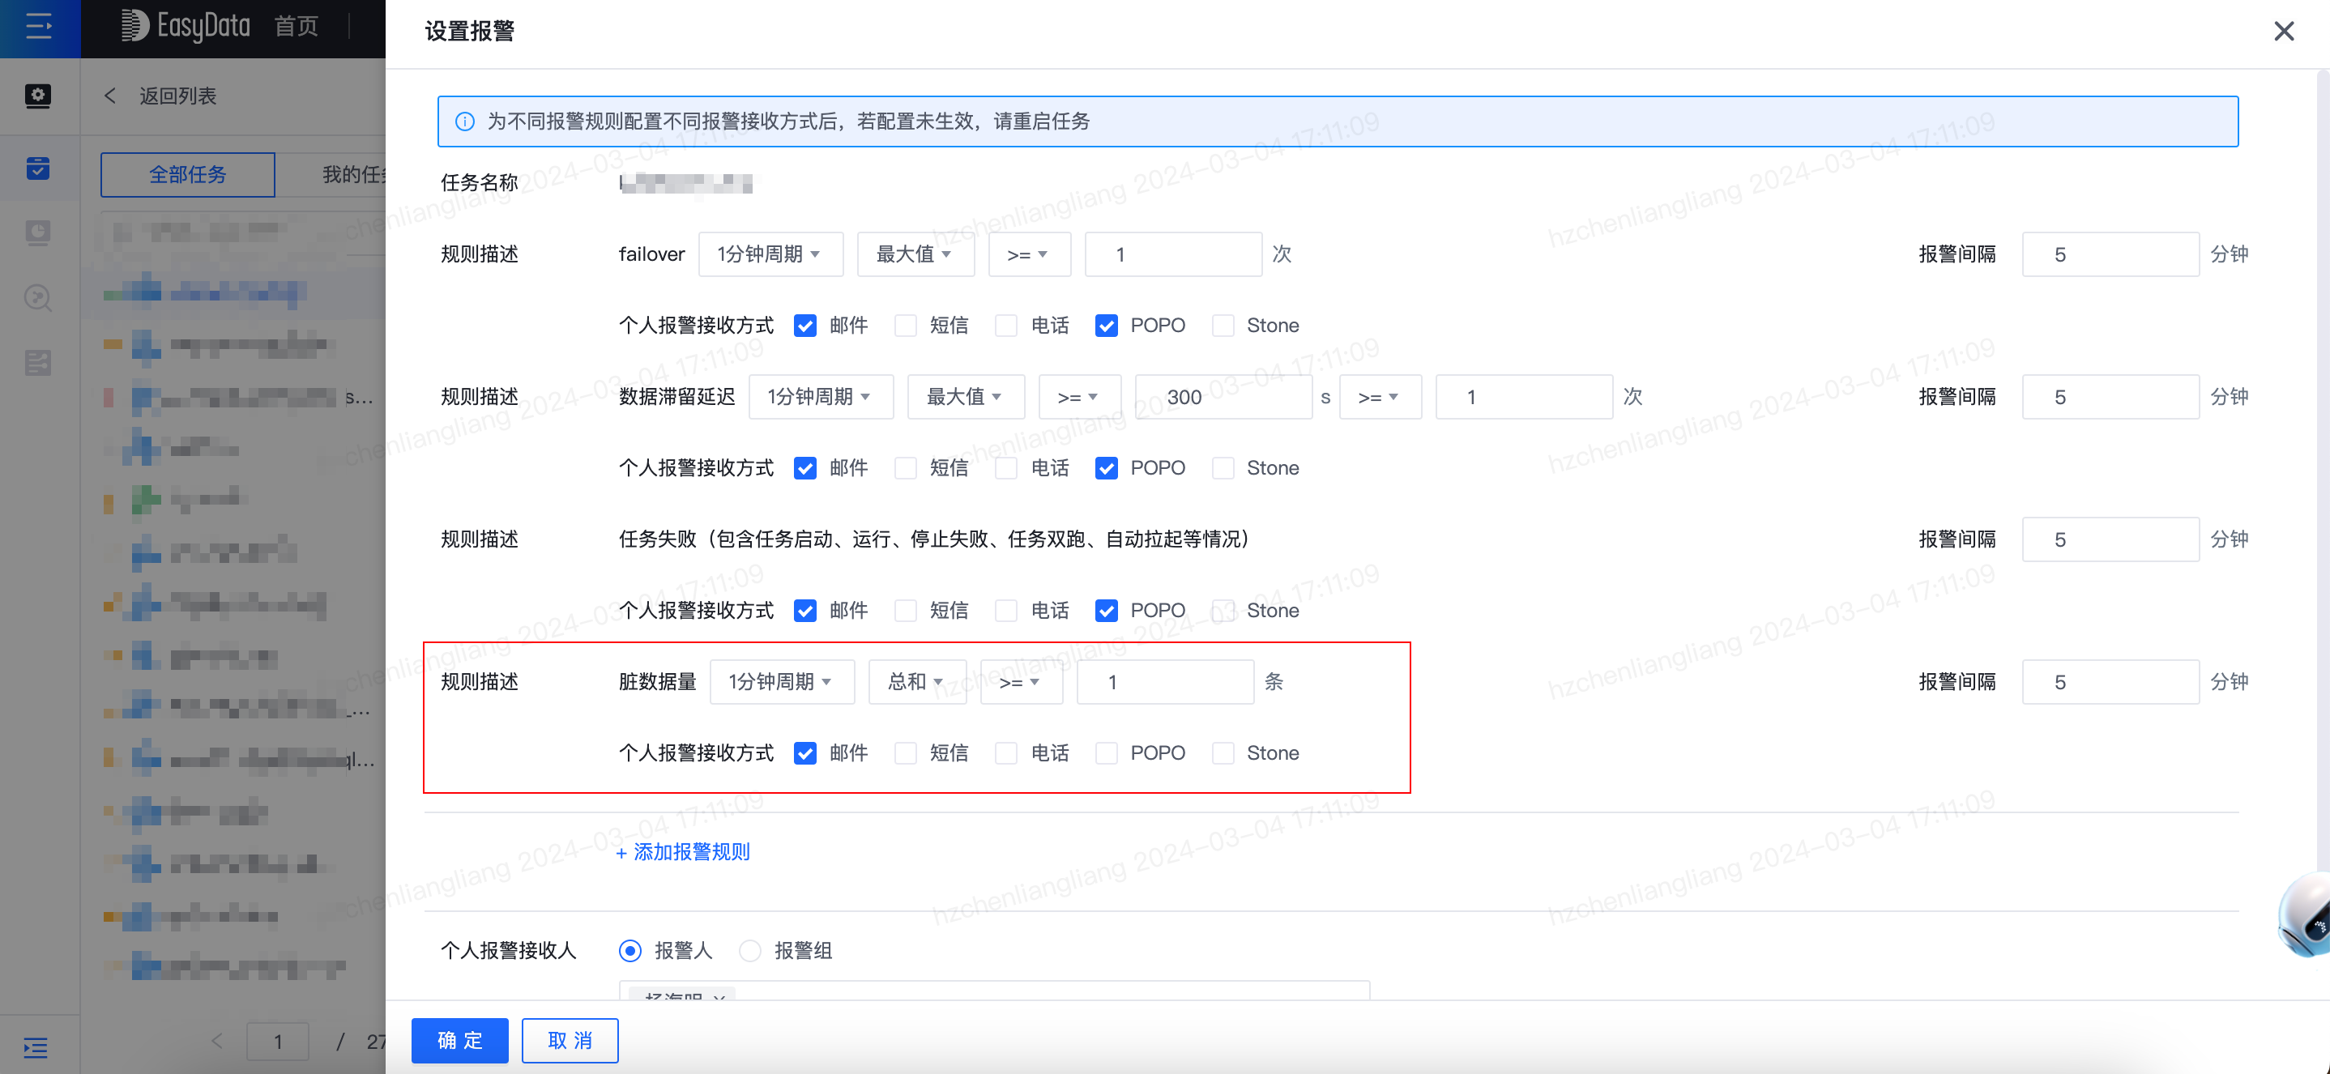Viewport: 2330px width, 1074px height.
Task: Check Stone for 脏数据量 rule
Action: 1223,754
